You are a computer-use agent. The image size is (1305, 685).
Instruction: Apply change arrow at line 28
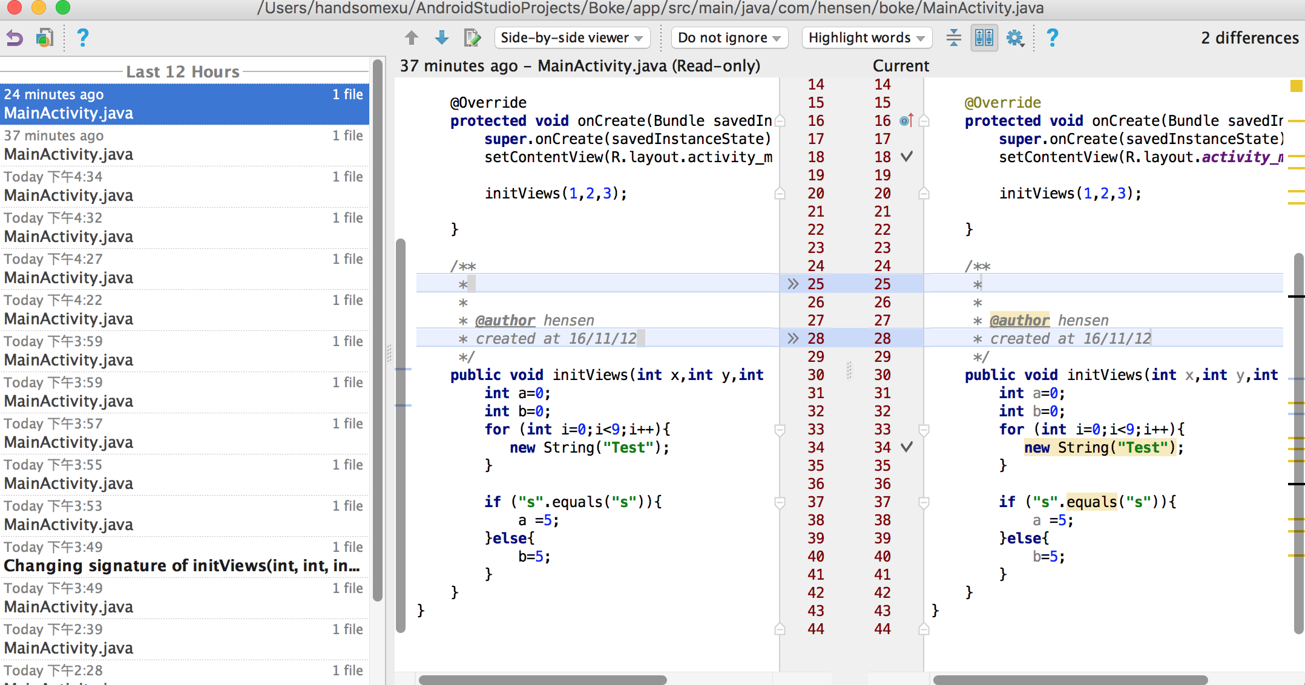(793, 338)
